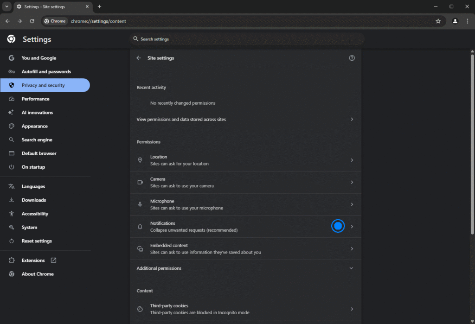The image size is (475, 324).
Task: Open the Site settings help icon
Action: [x=352, y=58]
